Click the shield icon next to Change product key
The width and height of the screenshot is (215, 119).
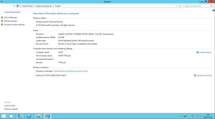[x=195, y=75]
